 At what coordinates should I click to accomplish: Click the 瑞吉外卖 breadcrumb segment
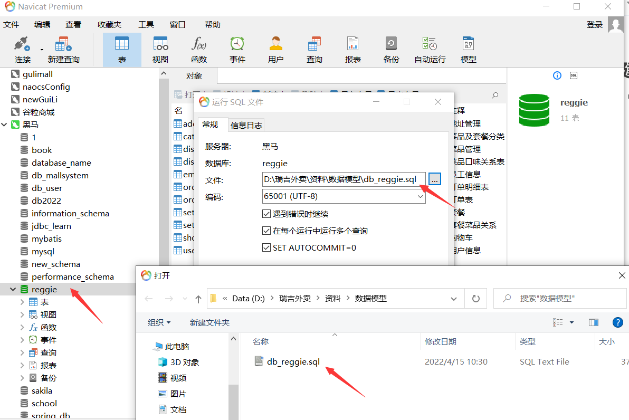(295, 299)
